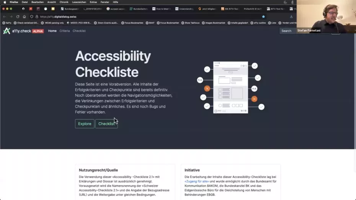Open the Apple menu

point(5,2)
